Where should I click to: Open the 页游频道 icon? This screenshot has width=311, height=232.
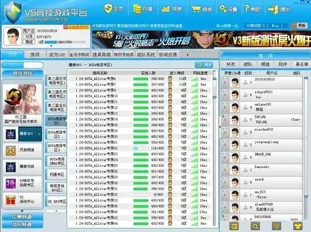click(11, 151)
